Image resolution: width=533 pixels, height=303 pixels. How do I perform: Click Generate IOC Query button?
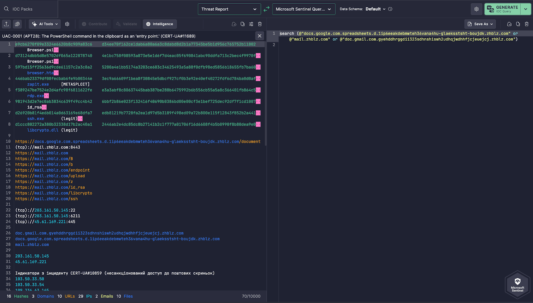pos(503,9)
